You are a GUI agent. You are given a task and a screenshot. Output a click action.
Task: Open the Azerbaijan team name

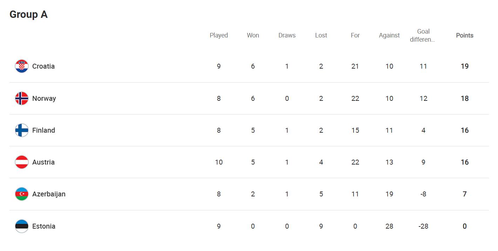click(x=49, y=194)
